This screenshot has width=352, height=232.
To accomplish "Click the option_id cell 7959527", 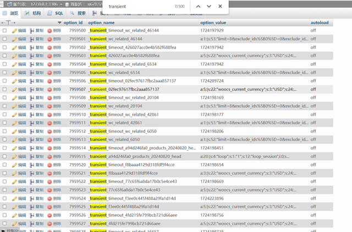I will (x=78, y=223).
